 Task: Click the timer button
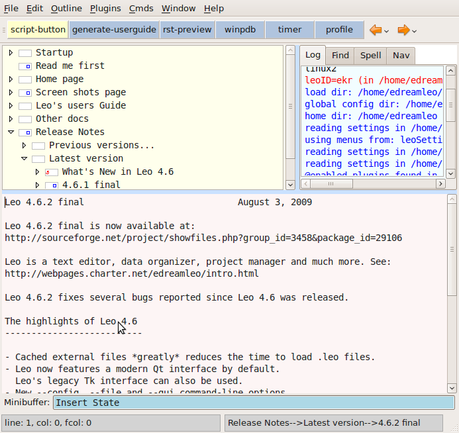coord(289,30)
